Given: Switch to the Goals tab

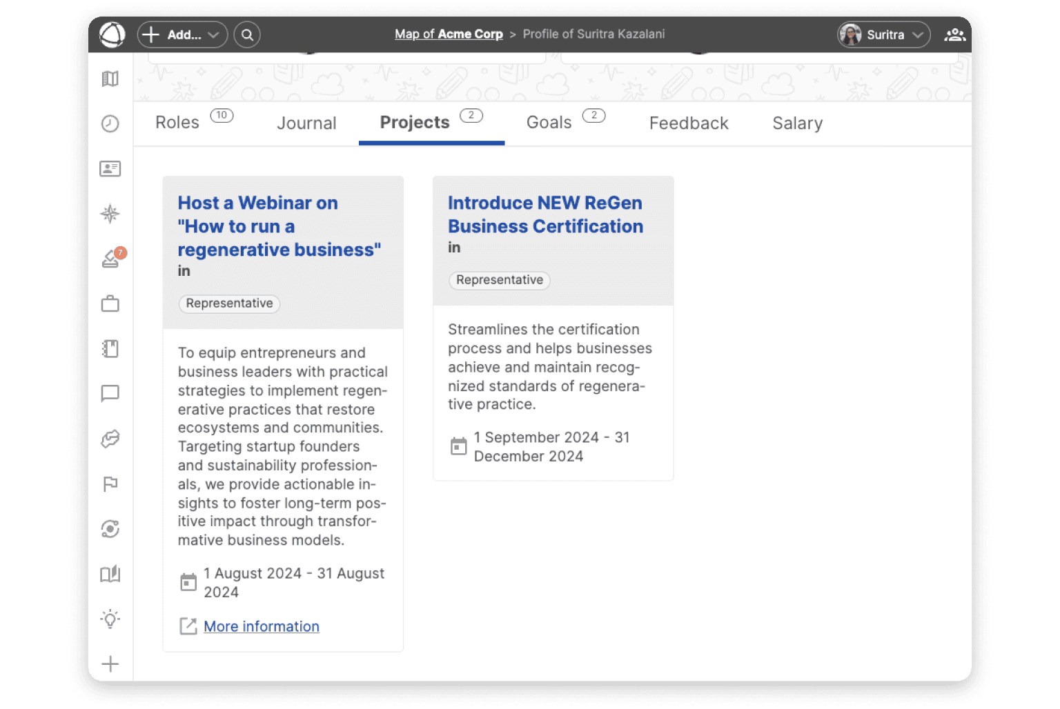Looking at the screenshot, I should click(549, 123).
